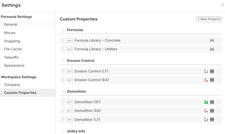Select Company under Workspace Settings
Image resolution: width=225 pixels, height=134 pixels.
coord(12,85)
